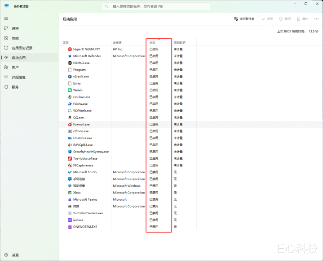323x261 pixels.
Task: Click the Microsoft Teams icon
Action: [70, 199]
